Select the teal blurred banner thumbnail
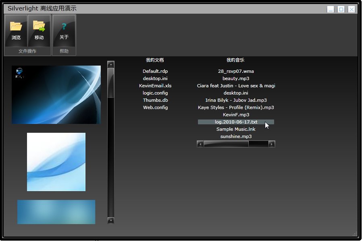 click(x=56, y=212)
